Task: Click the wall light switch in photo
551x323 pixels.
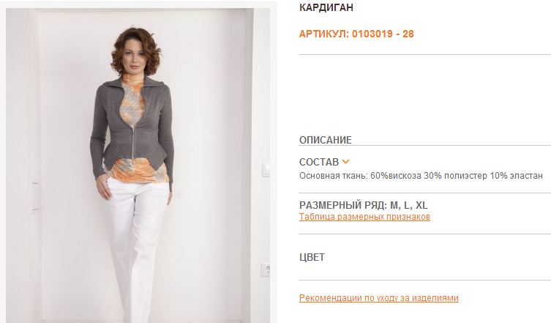Action: [266, 170]
